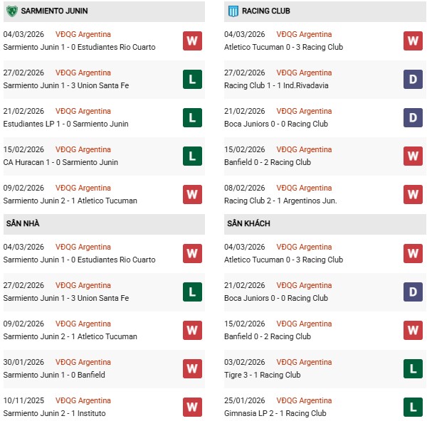Open the Racing Club 2 - 1 Argentinos Jun. match
Viewport: 427px width, 421px height.
[x=280, y=201]
